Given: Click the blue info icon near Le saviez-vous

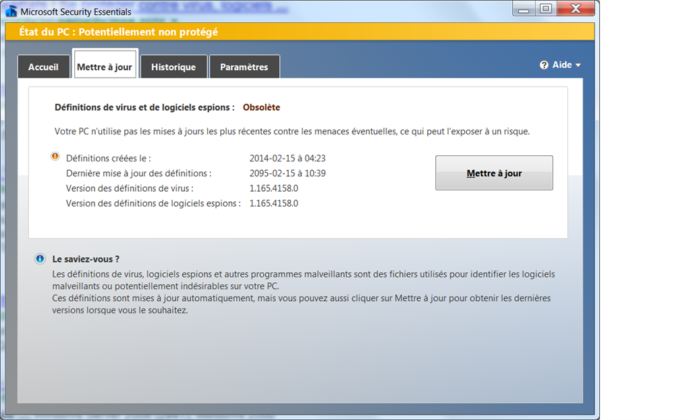Looking at the screenshot, I should tap(40, 259).
